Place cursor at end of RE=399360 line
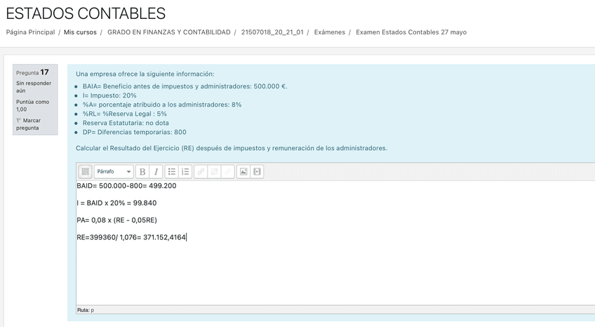Viewport: 595px width, 327px height. click(187, 237)
